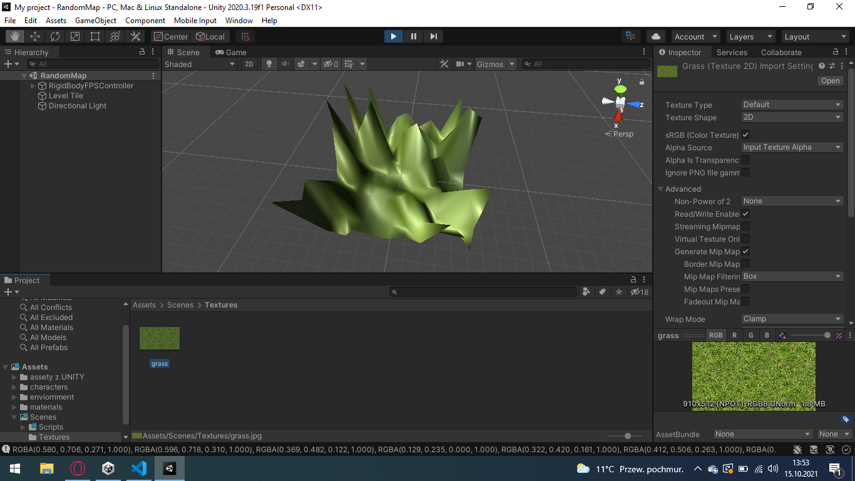Viewport: 855px width, 481px height.
Task: Switch to the Collaborate tab
Action: (781, 52)
